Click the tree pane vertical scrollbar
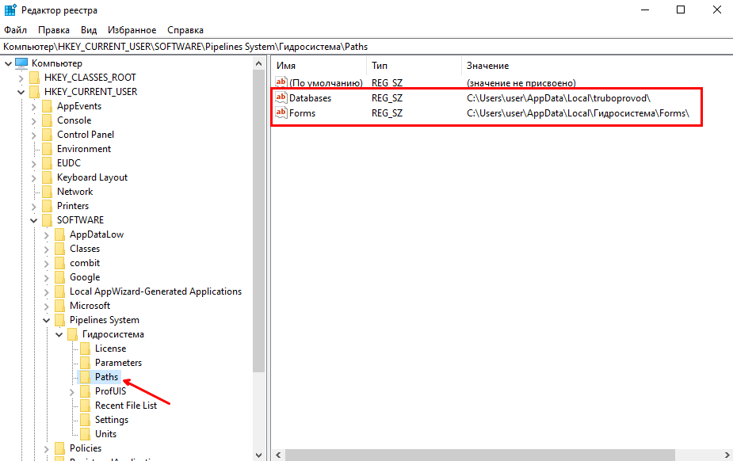This screenshot has height=461, width=733. click(x=258, y=238)
